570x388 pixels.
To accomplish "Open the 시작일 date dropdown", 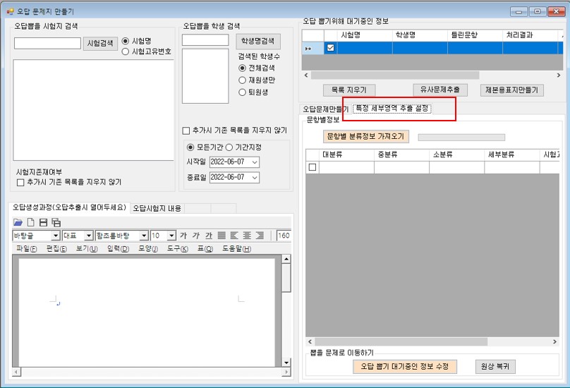I will (x=255, y=162).
